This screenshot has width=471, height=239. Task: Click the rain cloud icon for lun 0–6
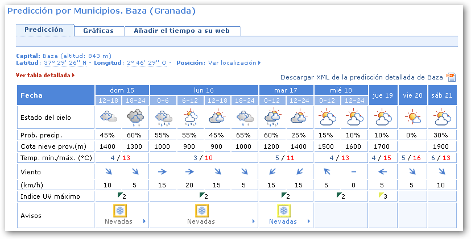tap(163, 118)
